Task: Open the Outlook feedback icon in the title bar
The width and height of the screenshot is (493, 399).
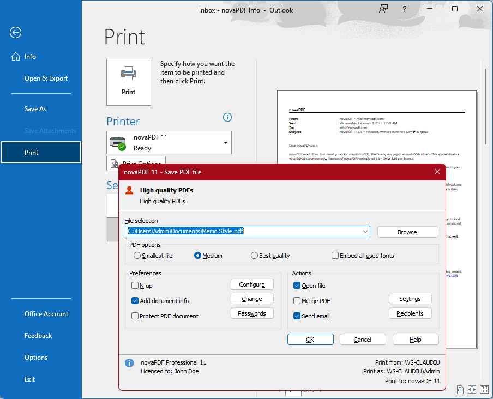Action: click(383, 9)
